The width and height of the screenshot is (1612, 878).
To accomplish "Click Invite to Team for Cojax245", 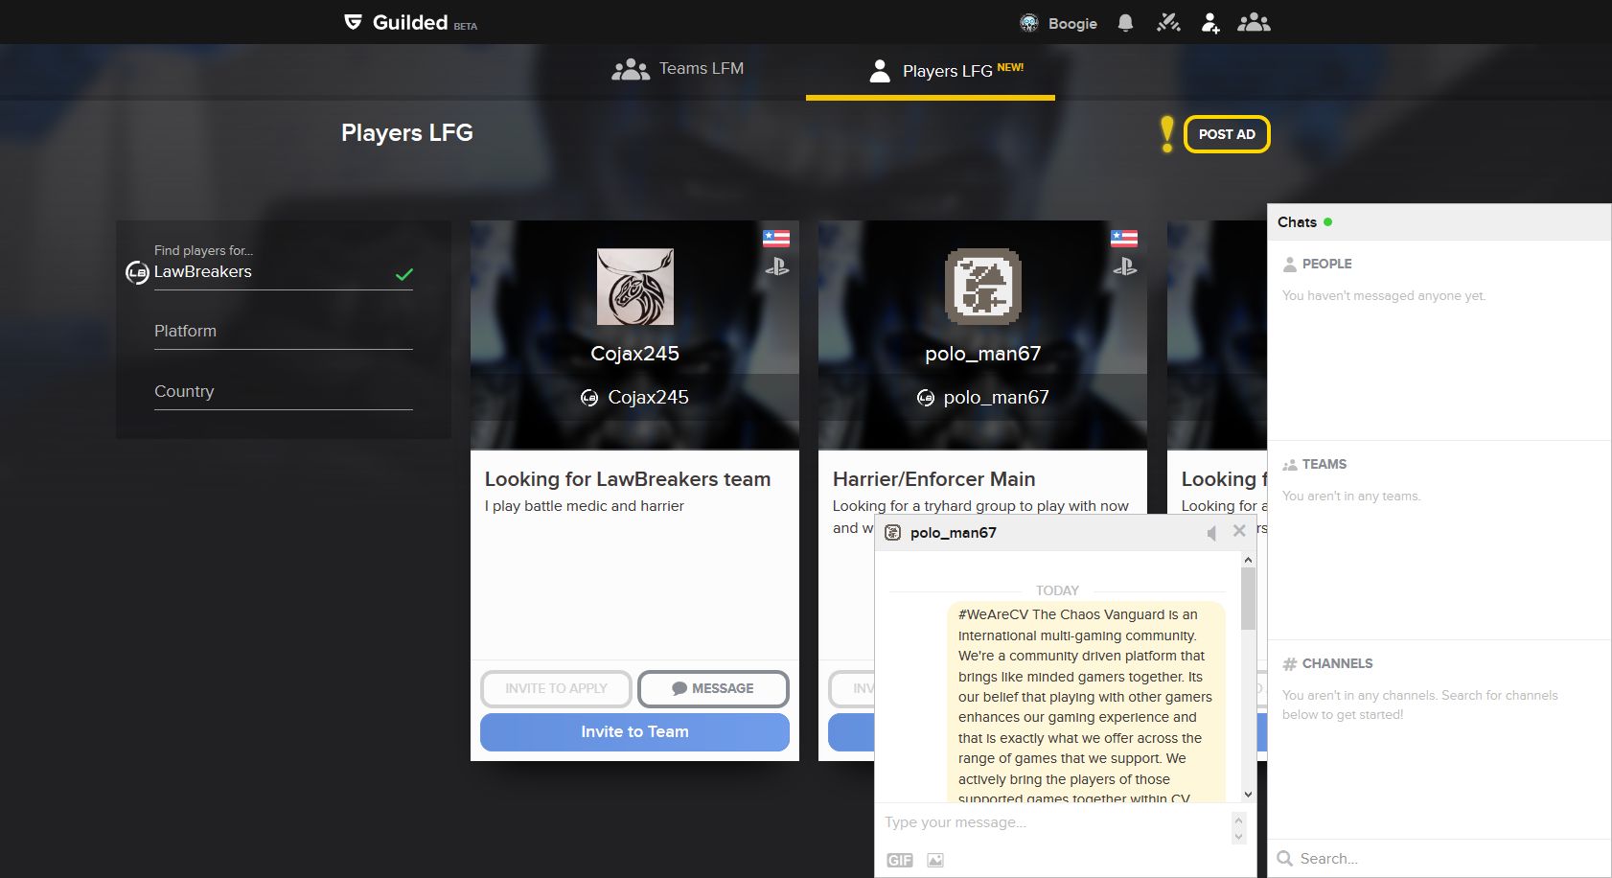I will [634, 732].
